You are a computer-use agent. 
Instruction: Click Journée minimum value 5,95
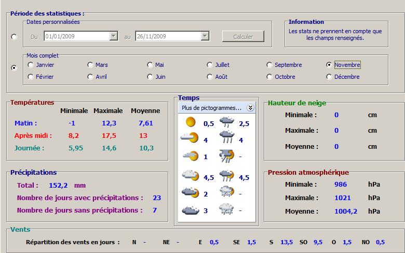click(x=76, y=148)
